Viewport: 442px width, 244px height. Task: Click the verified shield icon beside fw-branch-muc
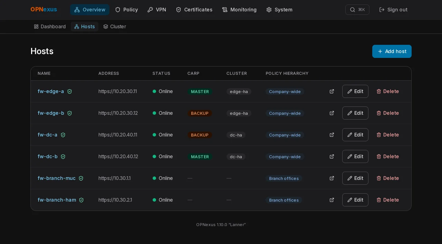tap(81, 178)
